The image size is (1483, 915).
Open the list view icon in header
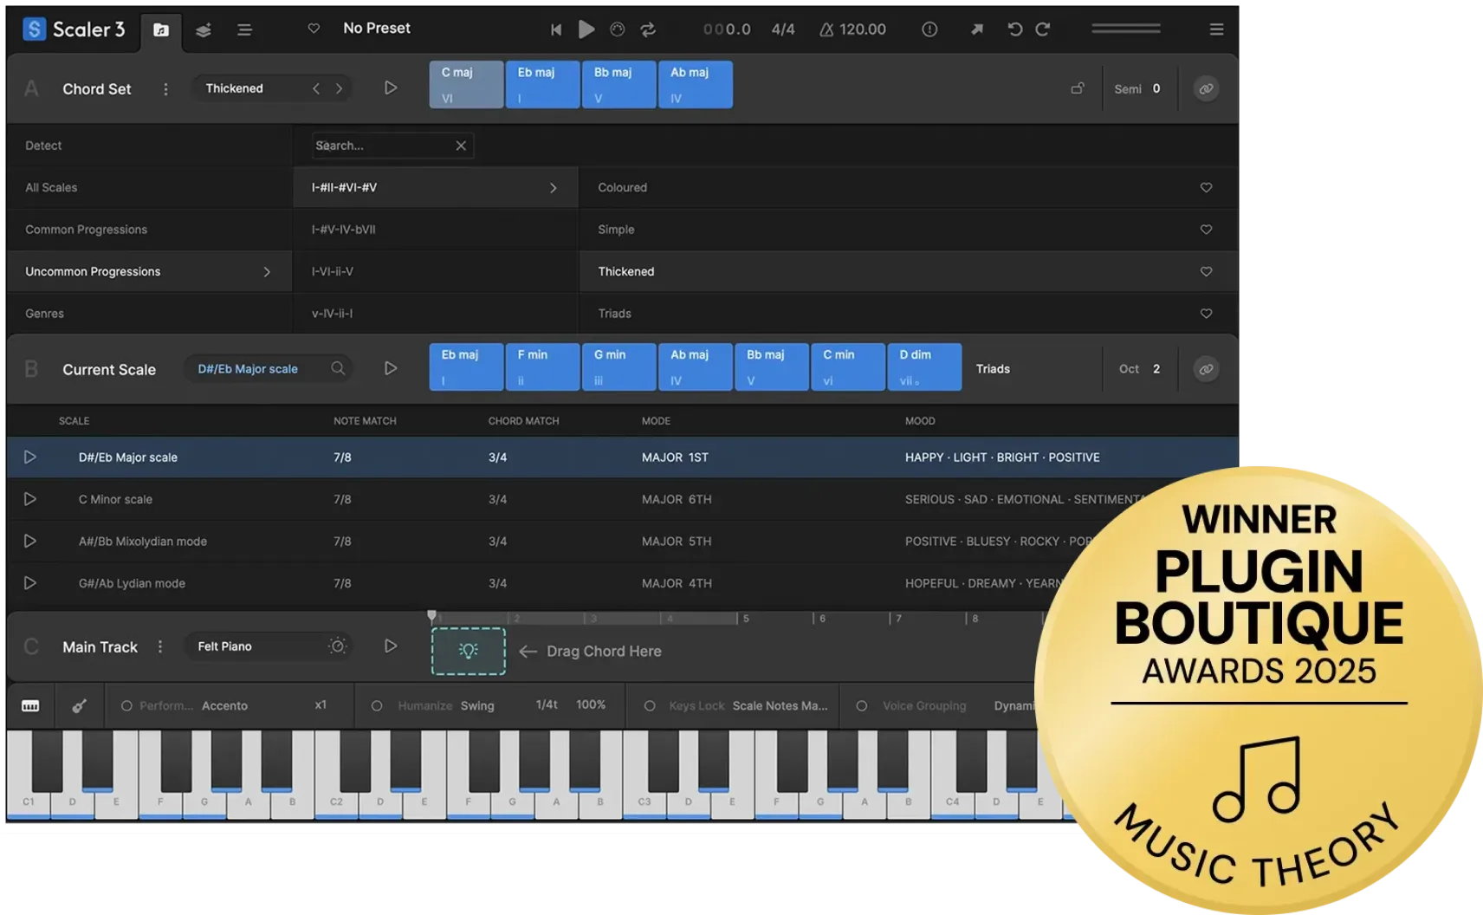(244, 29)
